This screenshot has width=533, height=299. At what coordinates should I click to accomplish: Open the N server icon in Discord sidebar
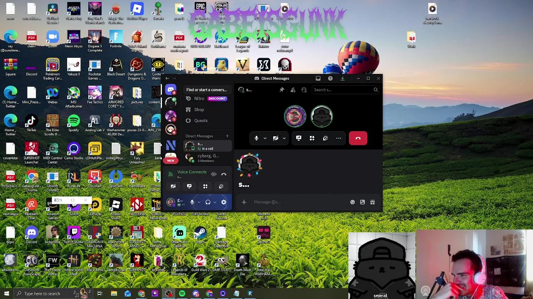coord(171,145)
